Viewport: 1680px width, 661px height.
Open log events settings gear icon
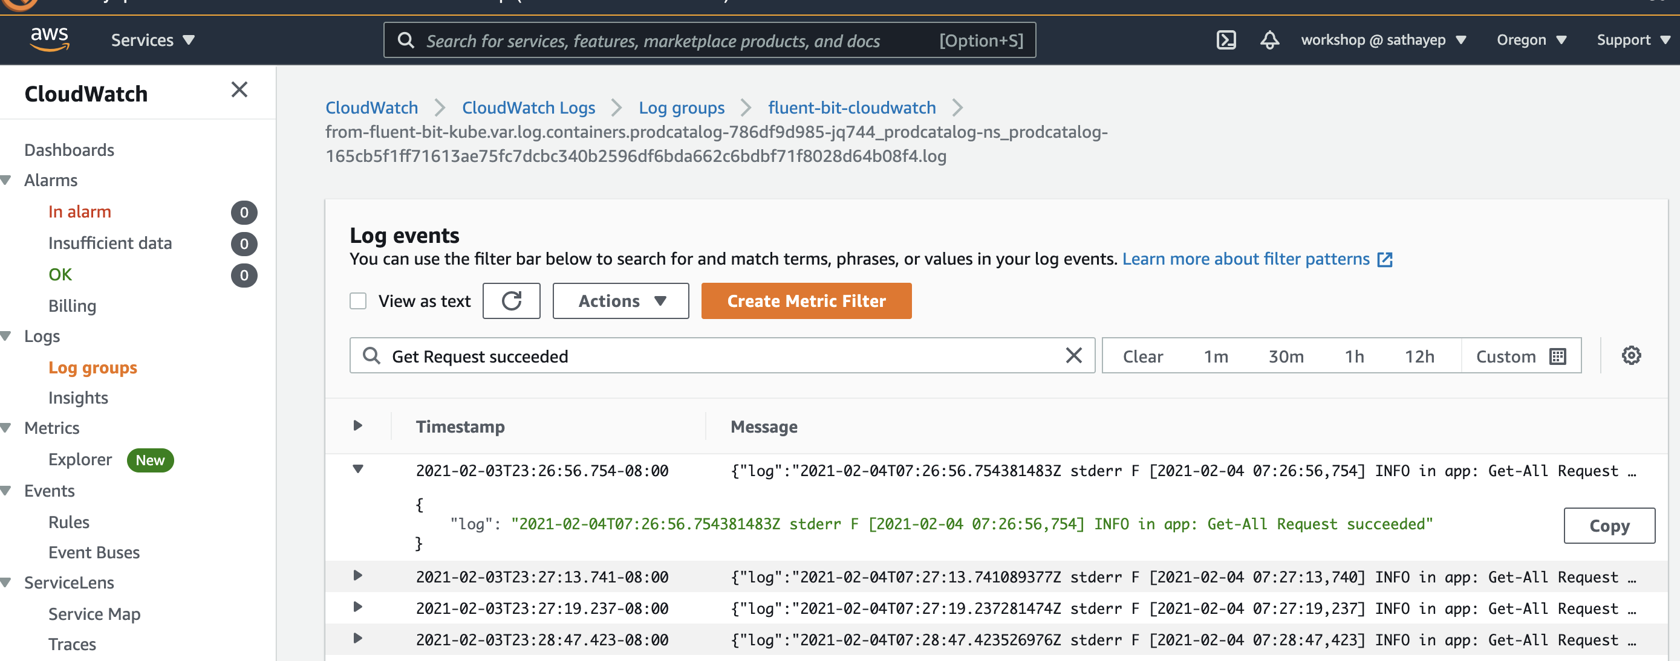coord(1631,356)
